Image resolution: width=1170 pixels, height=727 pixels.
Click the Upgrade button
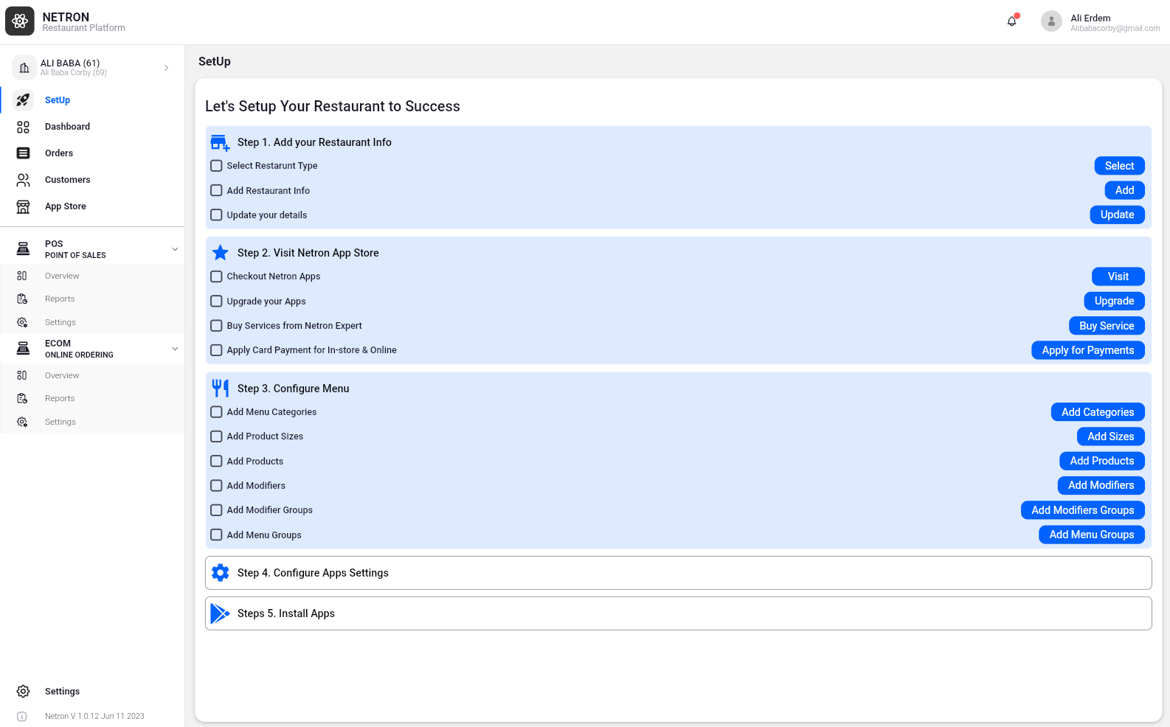click(x=1114, y=301)
